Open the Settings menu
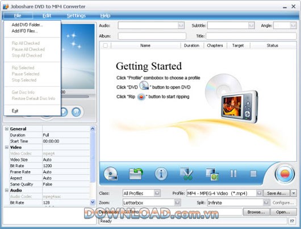301x229 pixels. coord(76,15)
